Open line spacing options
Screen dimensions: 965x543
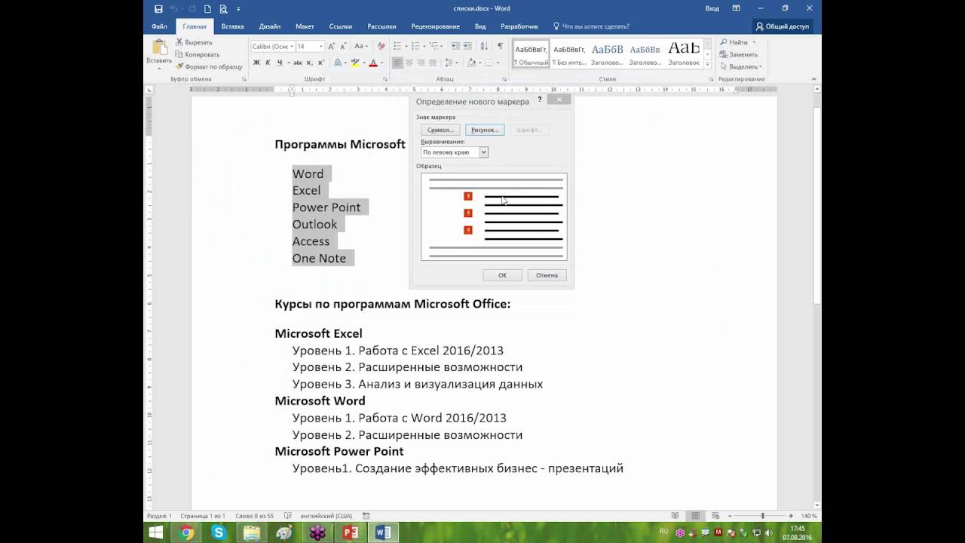point(450,63)
